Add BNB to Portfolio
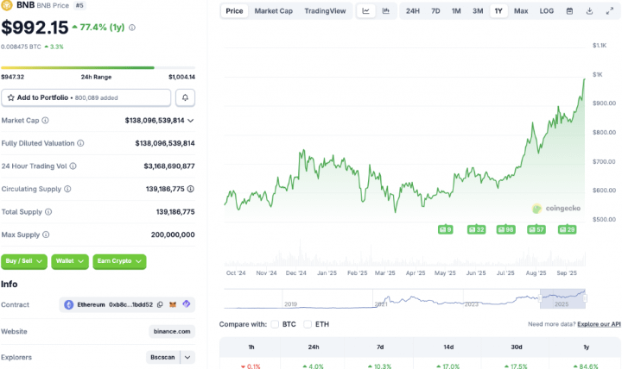The height and width of the screenshot is (369, 622). pyautogui.click(x=86, y=97)
